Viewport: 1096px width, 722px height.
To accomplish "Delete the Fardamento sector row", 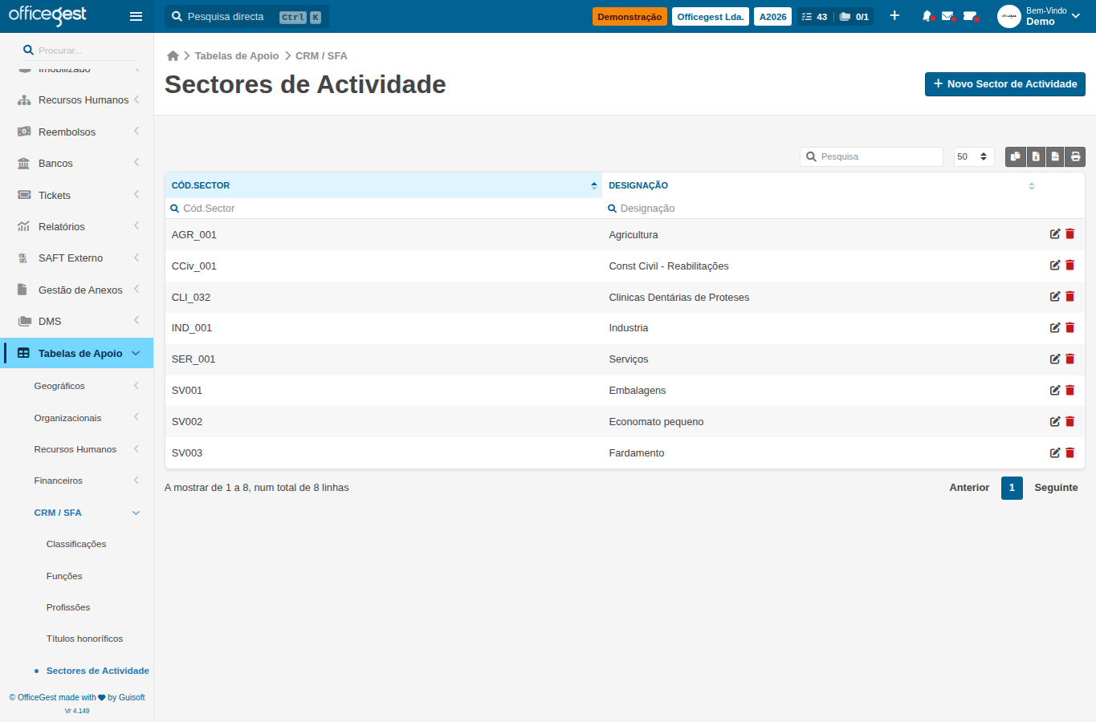I will (1070, 452).
